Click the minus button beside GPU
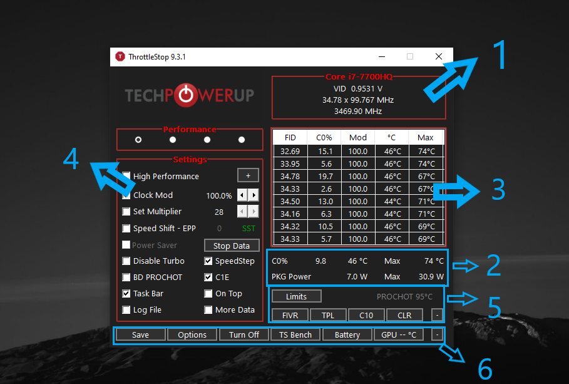This screenshot has width=569, height=384. (x=437, y=335)
